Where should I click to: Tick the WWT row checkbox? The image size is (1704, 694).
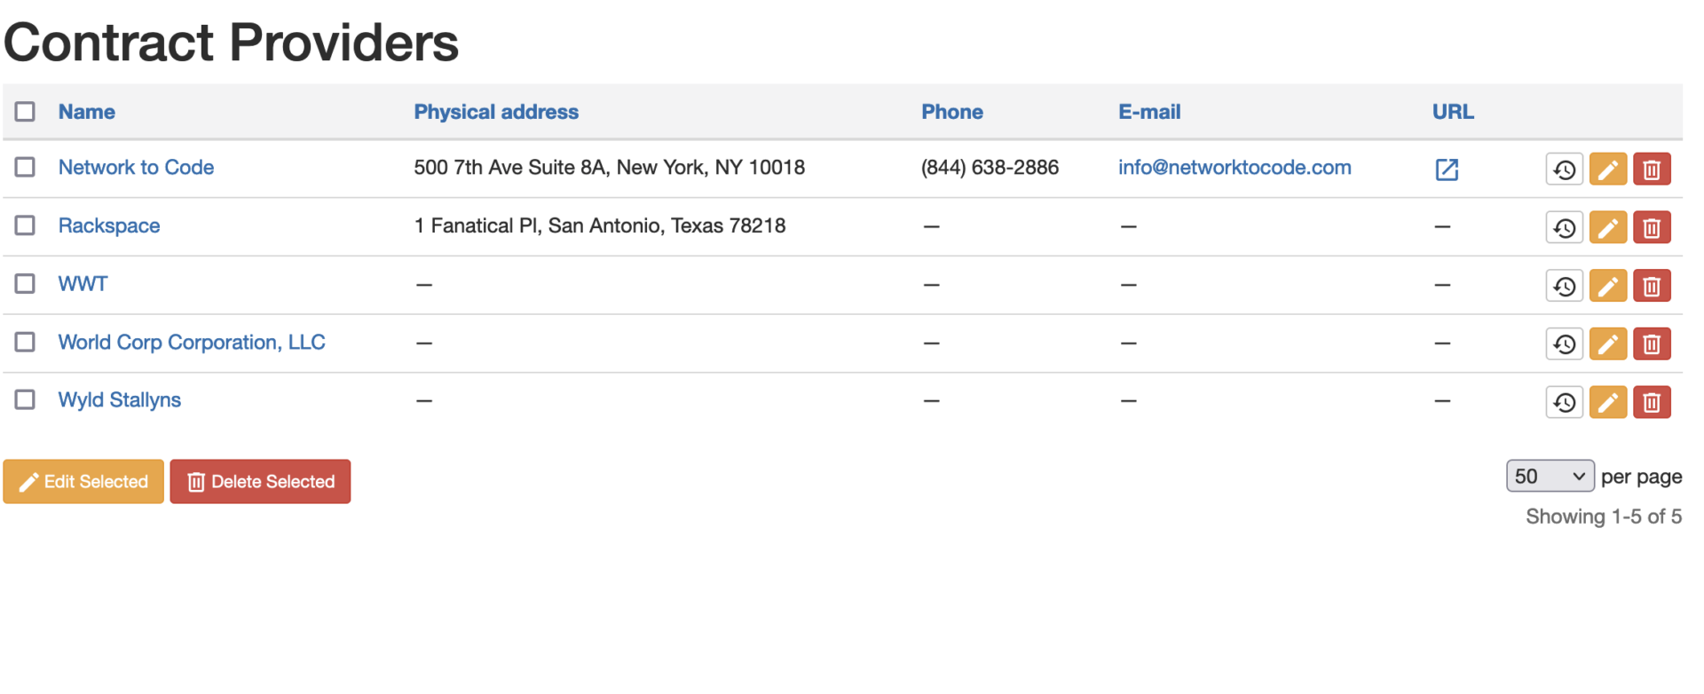coord(25,283)
